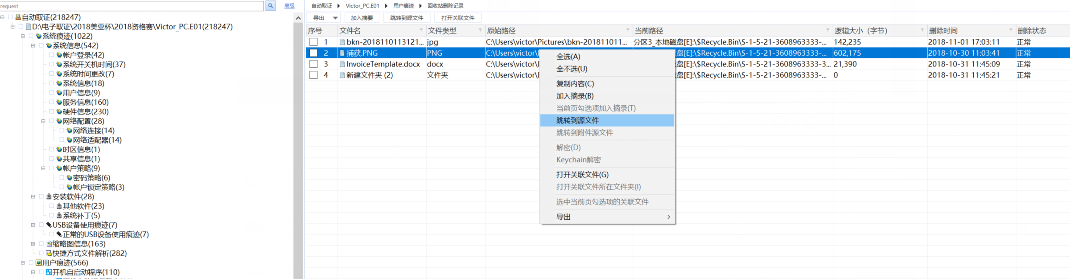1070x279 pixels.
Task: Click the file icon of InvoiceTemplate.docx
Action: 342,64
